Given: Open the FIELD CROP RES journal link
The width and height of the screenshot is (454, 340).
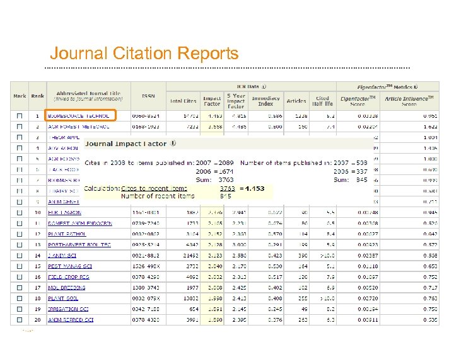Looking at the screenshot, I should pos(69,277).
